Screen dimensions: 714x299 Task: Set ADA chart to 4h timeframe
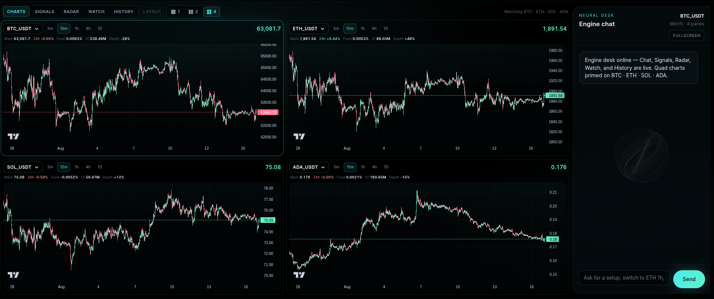pyautogui.click(x=374, y=167)
